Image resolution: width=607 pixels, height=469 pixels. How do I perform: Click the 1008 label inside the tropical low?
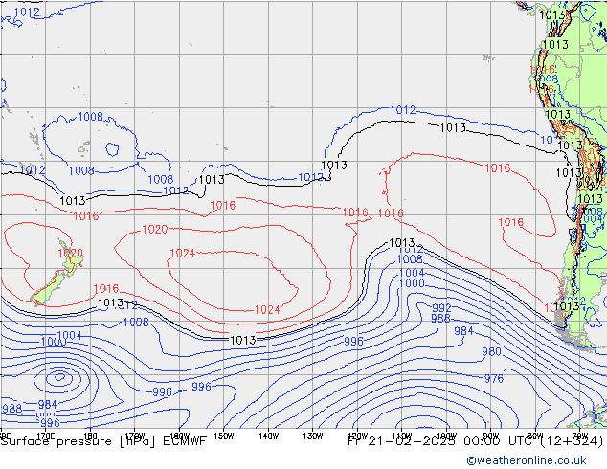(91, 117)
